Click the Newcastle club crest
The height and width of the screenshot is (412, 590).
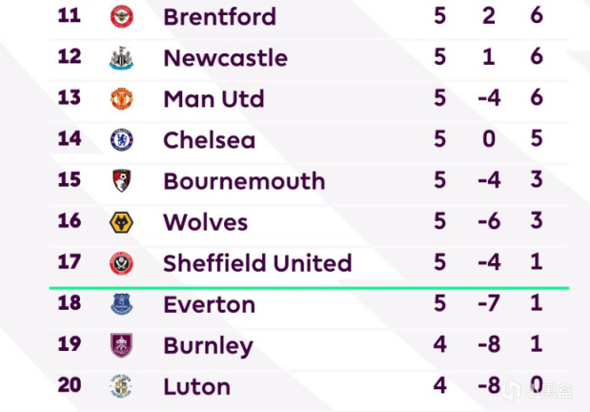coord(122,58)
